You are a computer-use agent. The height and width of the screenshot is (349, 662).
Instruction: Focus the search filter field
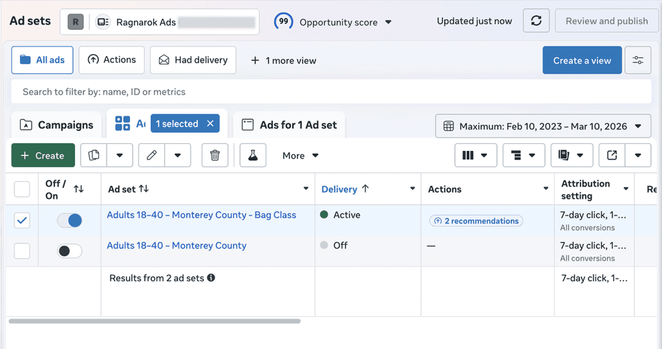tap(331, 92)
